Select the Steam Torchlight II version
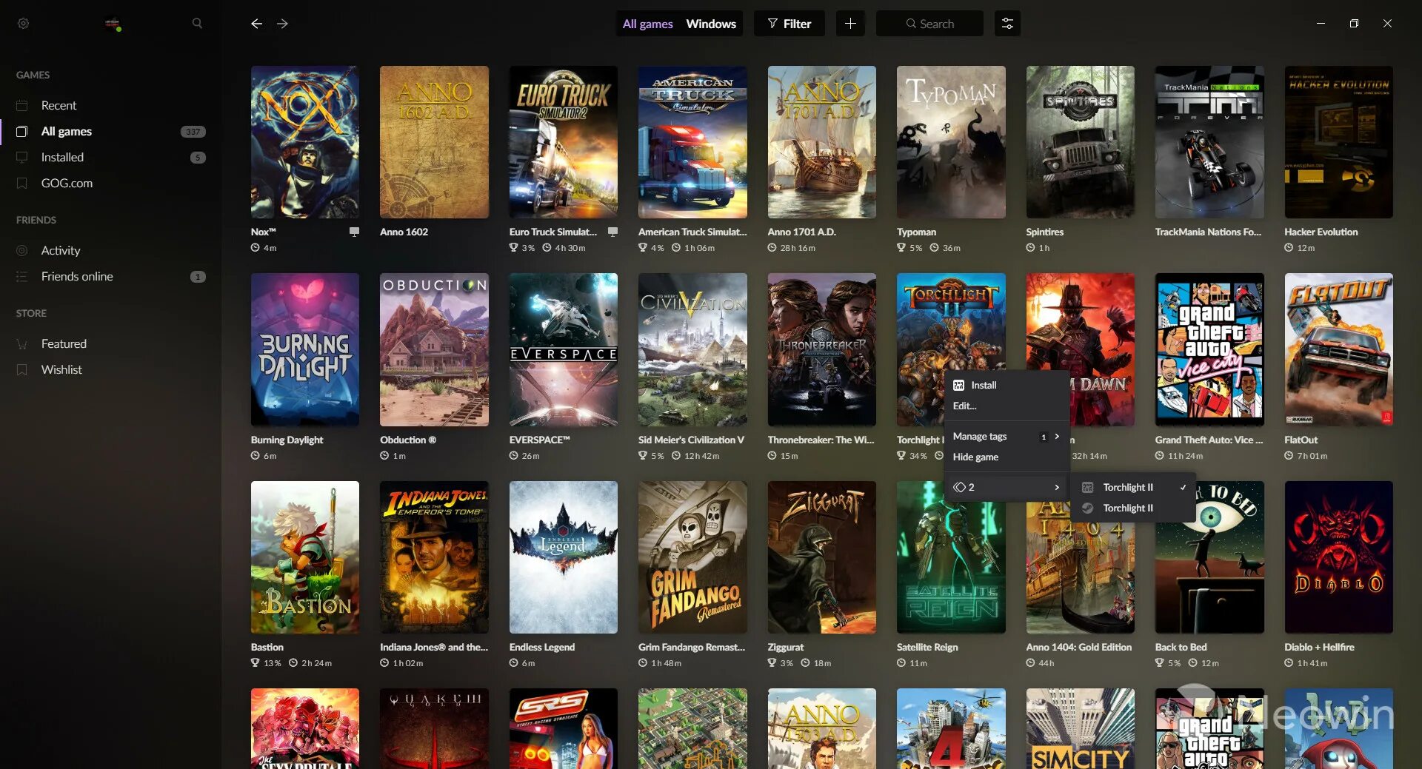Viewport: 1422px width, 769px height. 1133,508
